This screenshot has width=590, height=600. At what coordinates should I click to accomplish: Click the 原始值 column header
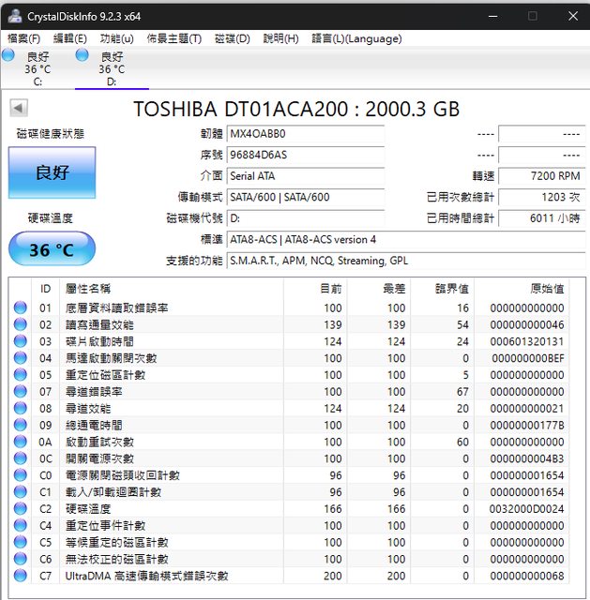[x=547, y=289]
